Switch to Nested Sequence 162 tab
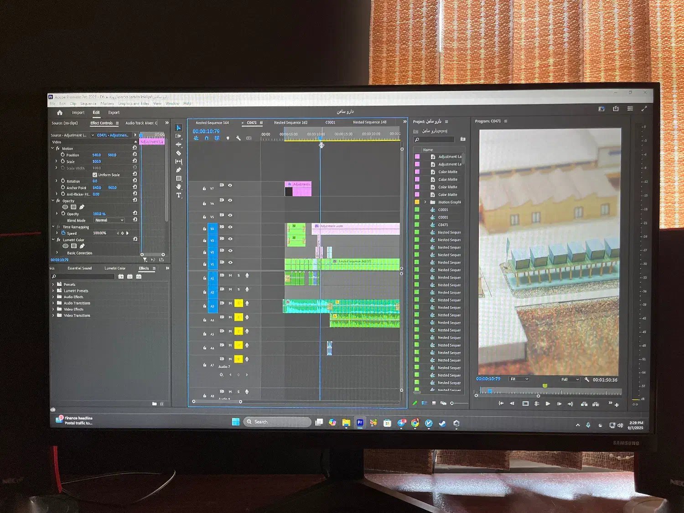This screenshot has height=513, width=684. [x=290, y=123]
